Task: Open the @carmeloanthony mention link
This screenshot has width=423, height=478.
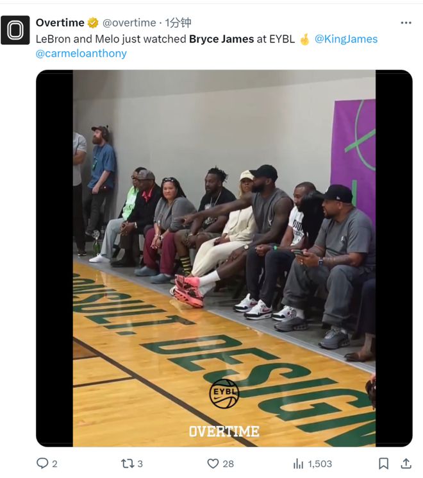Action: pyautogui.click(x=81, y=53)
